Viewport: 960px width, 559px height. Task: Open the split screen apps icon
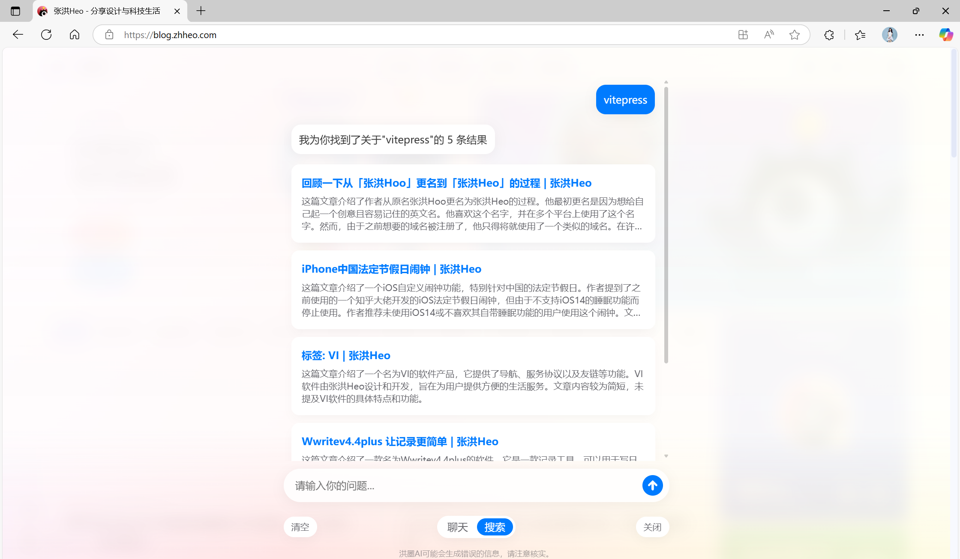click(x=743, y=35)
